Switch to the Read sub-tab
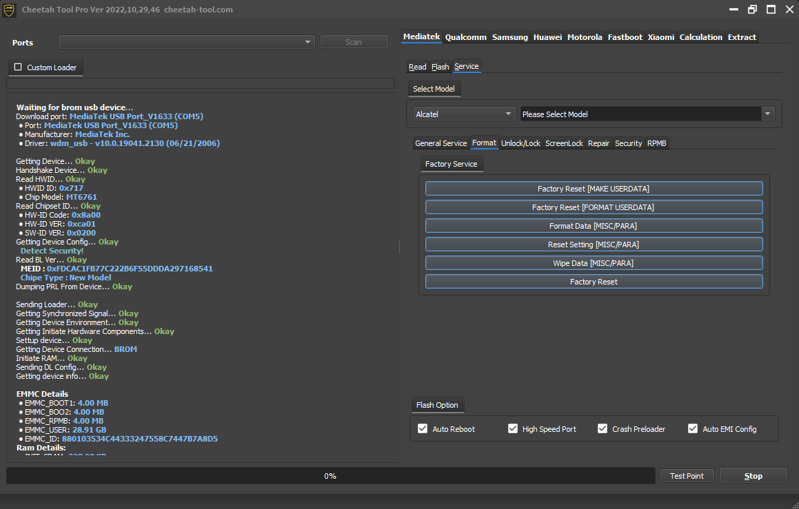The image size is (799, 509). tap(417, 67)
